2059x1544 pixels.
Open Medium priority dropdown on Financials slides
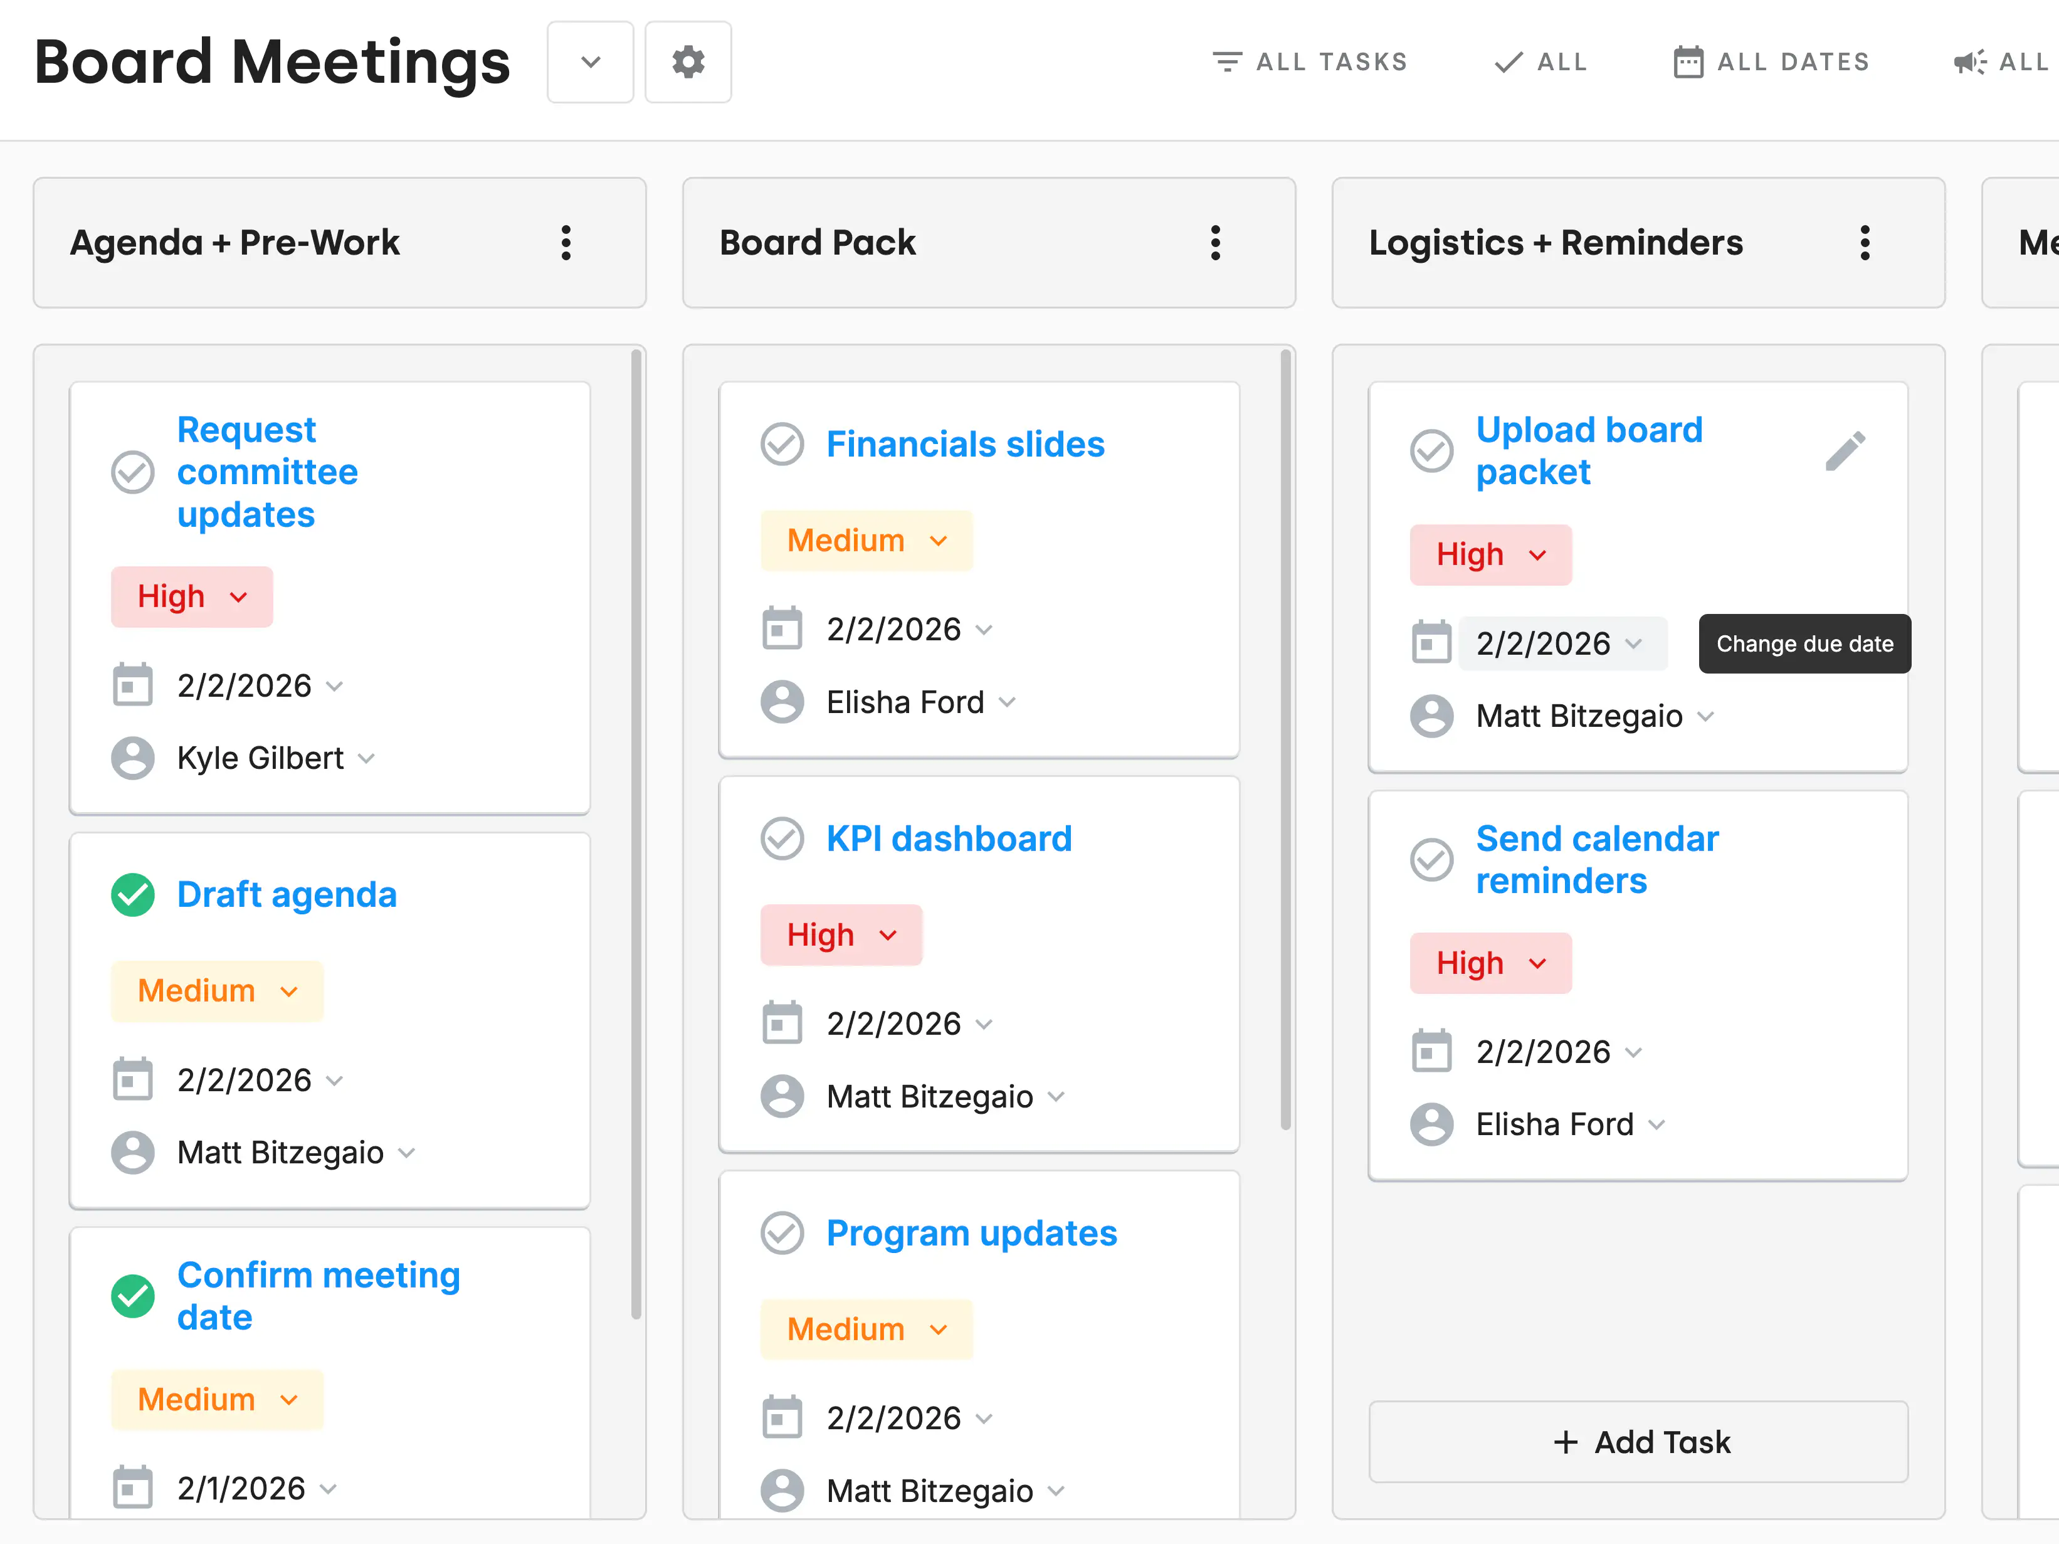[x=866, y=540]
